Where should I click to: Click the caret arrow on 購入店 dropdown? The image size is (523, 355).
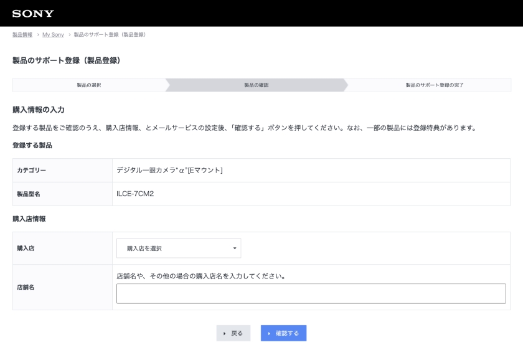click(235, 249)
